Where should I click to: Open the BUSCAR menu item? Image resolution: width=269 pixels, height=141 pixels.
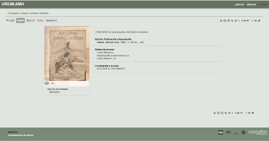[251, 5]
